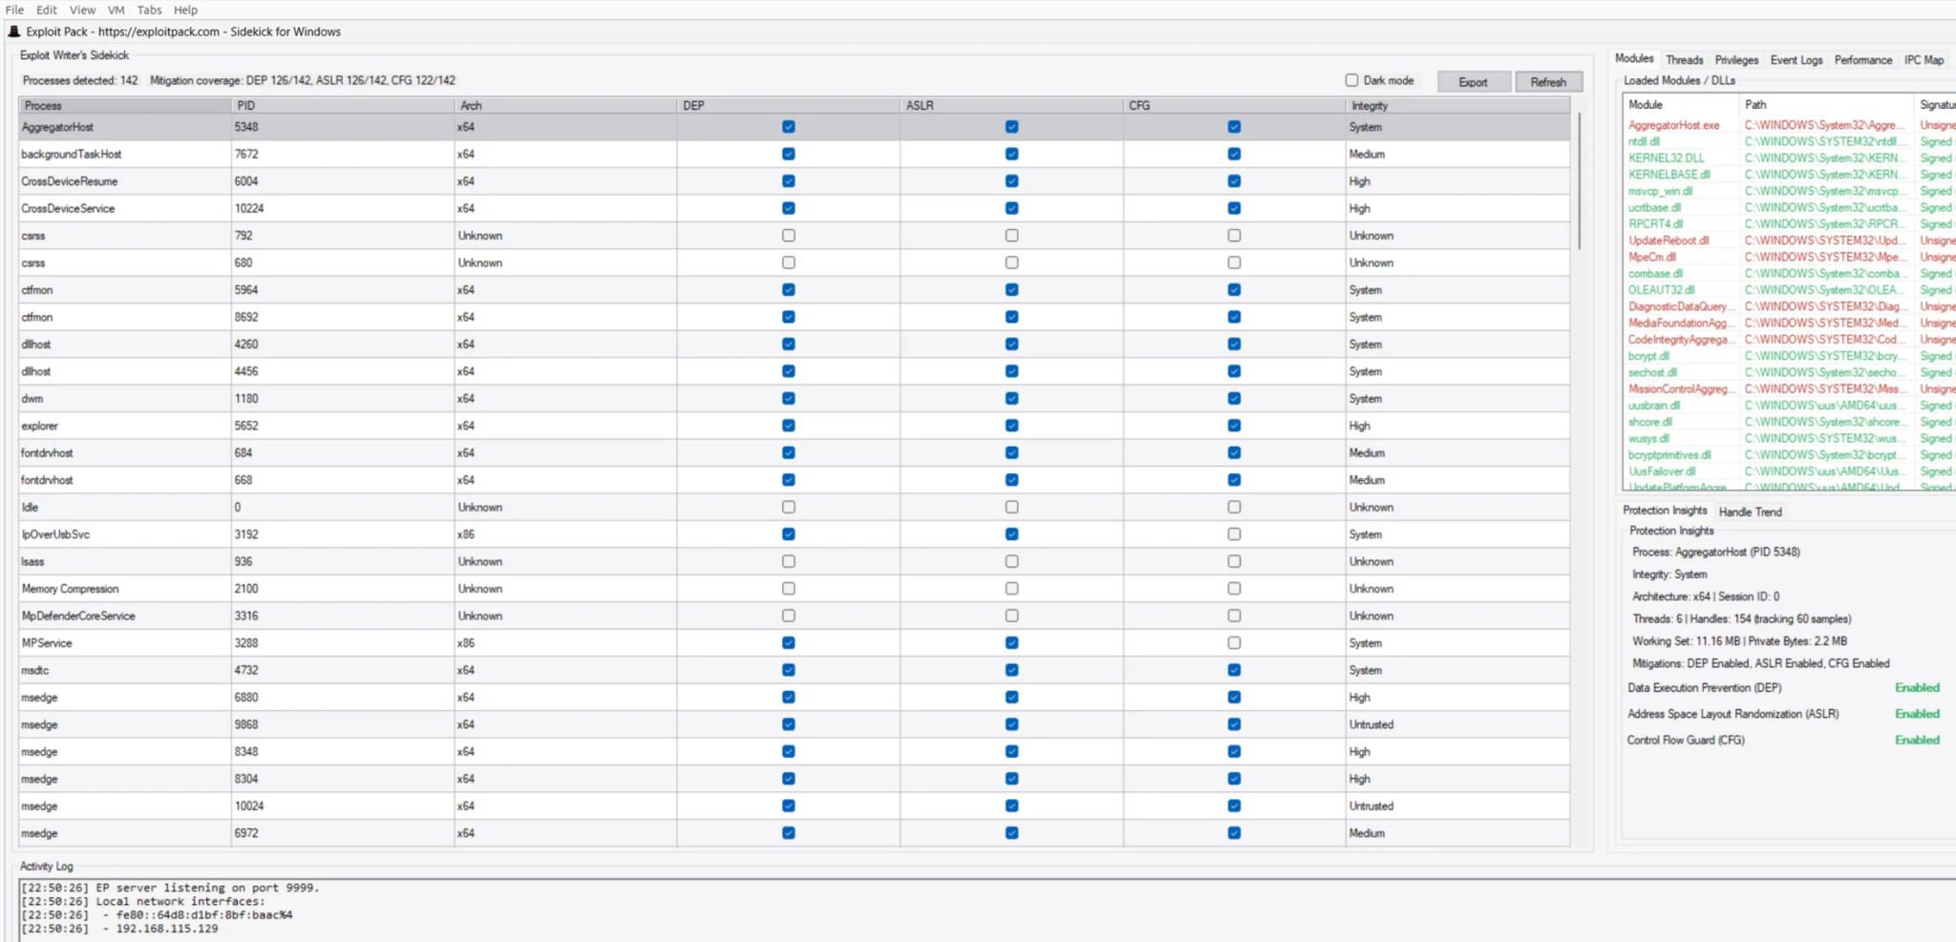Select the AggregatorHost process name

(x=57, y=127)
